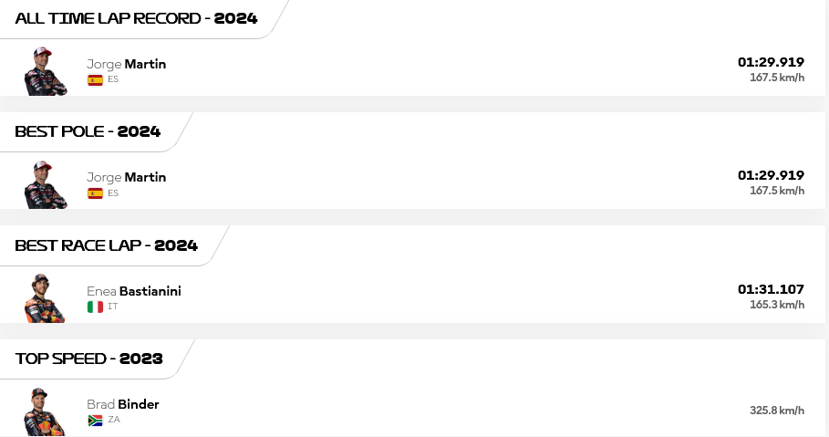829x437 pixels.
Task: Click the 01:31.107 best race lap time
Action: pyautogui.click(x=771, y=289)
